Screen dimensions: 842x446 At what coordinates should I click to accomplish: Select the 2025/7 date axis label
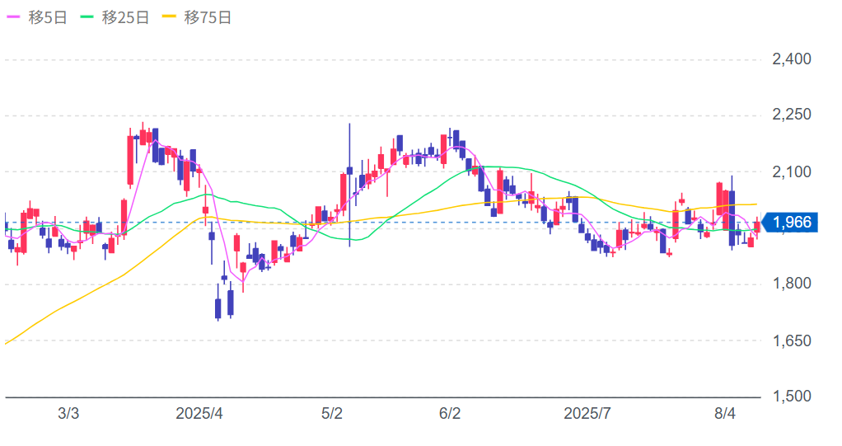(x=587, y=414)
